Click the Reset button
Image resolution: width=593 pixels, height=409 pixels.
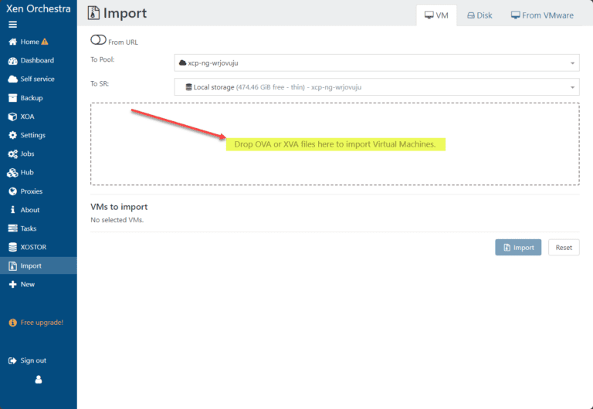tap(564, 247)
